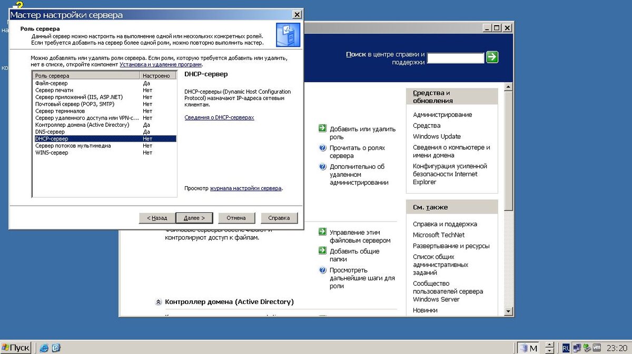Screen dimensions: 632x354
Task: Click the second quick launch icon on taskbar
Action: click(56, 348)
